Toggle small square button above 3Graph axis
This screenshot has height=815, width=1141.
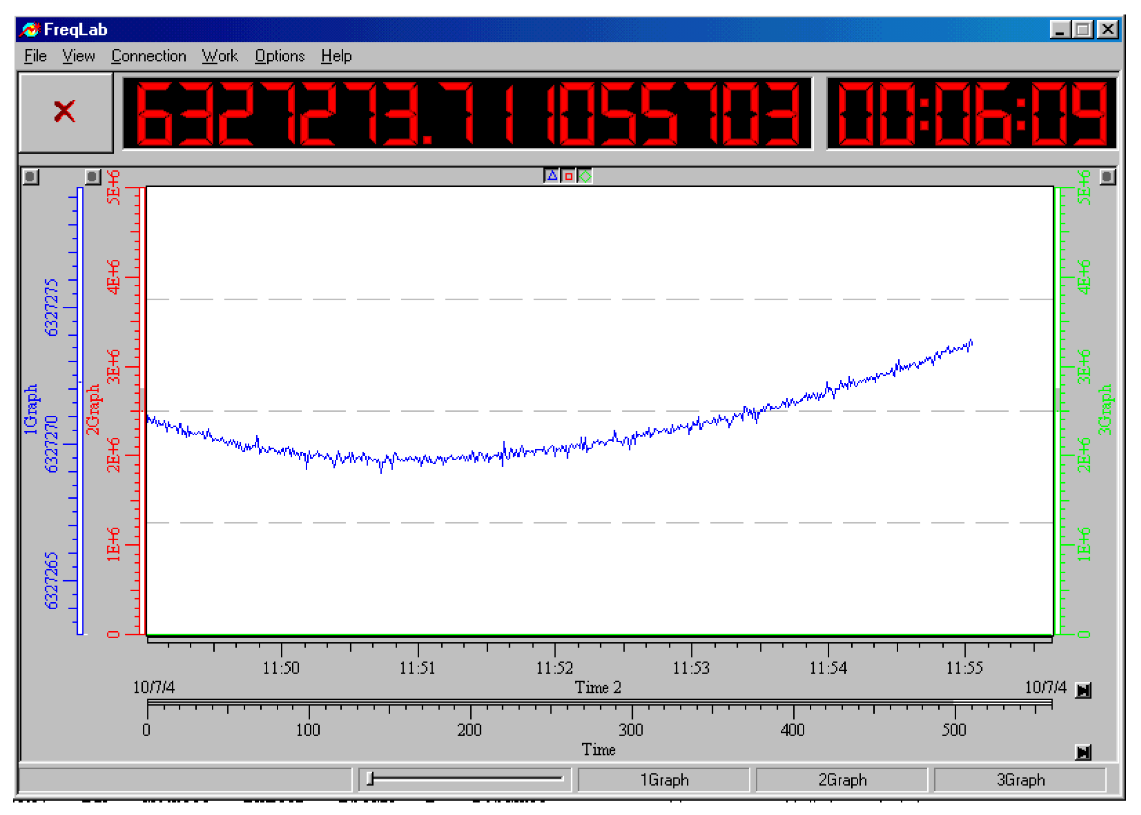(1108, 177)
